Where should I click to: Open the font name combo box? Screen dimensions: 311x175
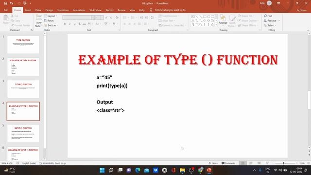(x=78, y=17)
